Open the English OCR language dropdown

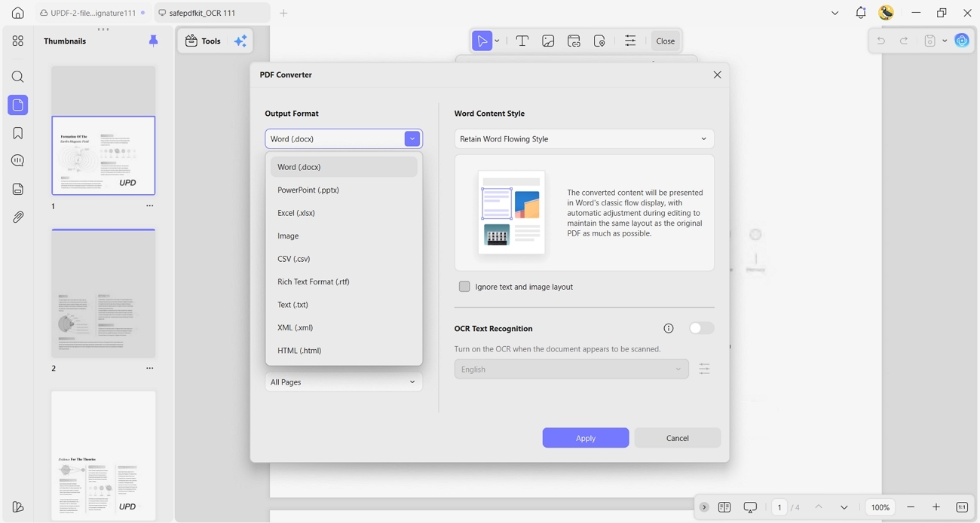click(571, 369)
